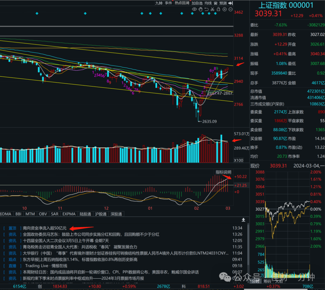Zoom in with the plus circle icon
The image size is (325, 290).
pos(224,9)
